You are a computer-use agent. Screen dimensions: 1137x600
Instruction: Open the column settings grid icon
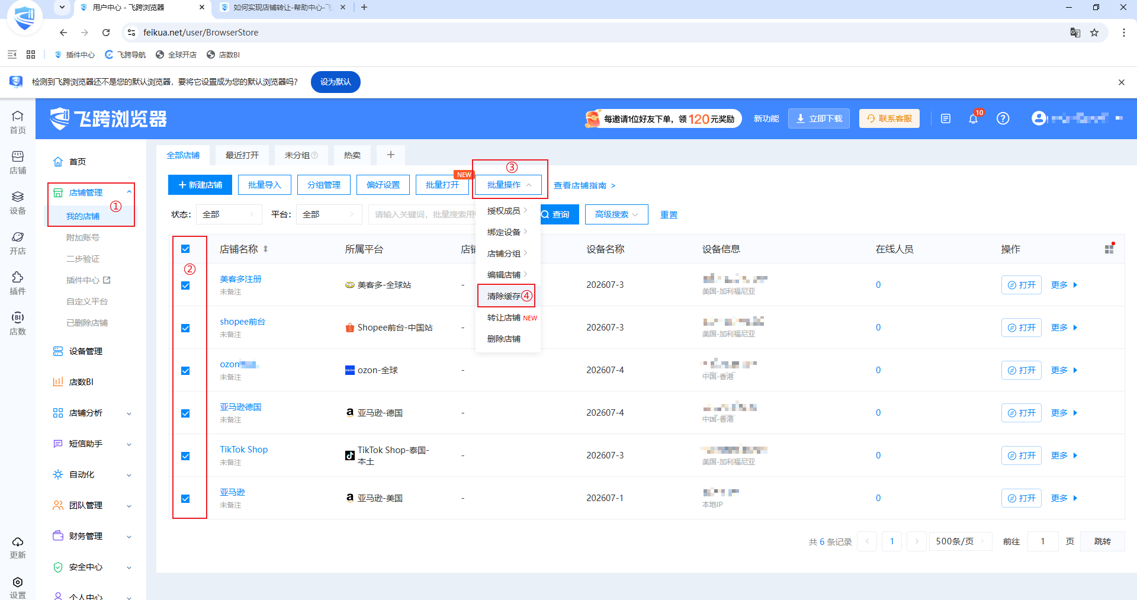click(1109, 249)
